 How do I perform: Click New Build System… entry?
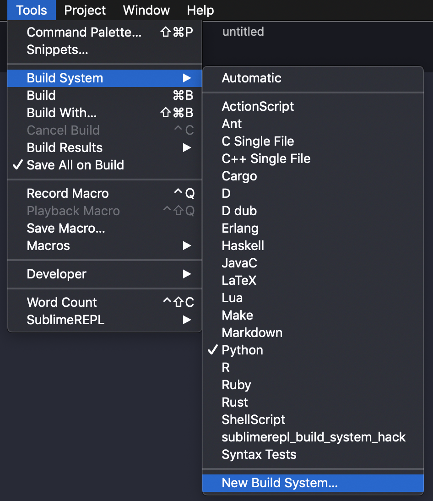(x=279, y=483)
